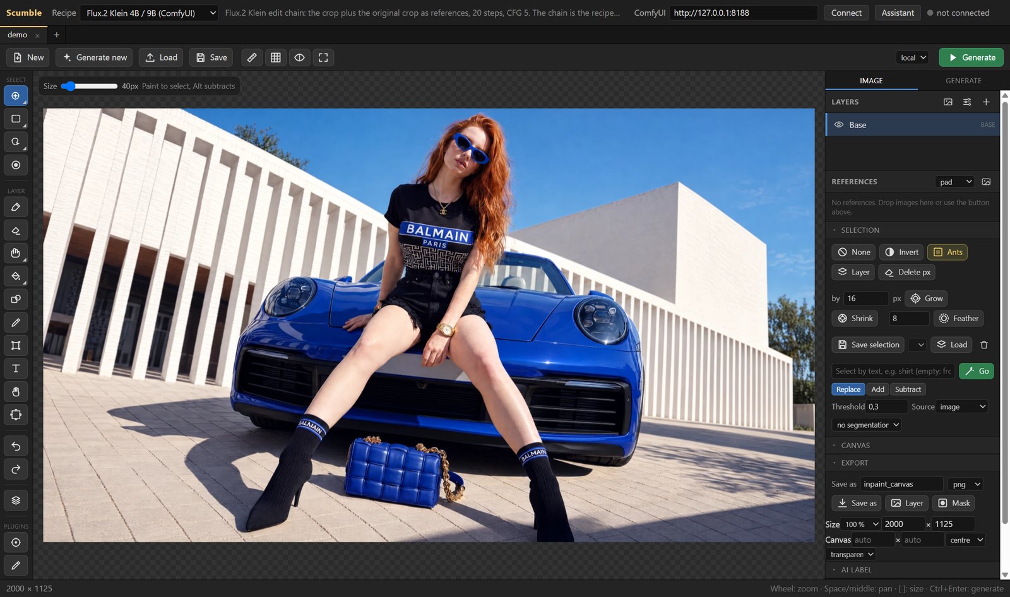Switch selection mode to Replace
1010x597 pixels.
tap(848, 389)
